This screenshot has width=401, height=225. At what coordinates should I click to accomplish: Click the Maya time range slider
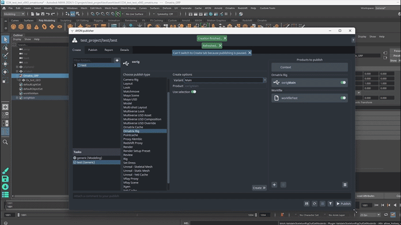point(137,215)
